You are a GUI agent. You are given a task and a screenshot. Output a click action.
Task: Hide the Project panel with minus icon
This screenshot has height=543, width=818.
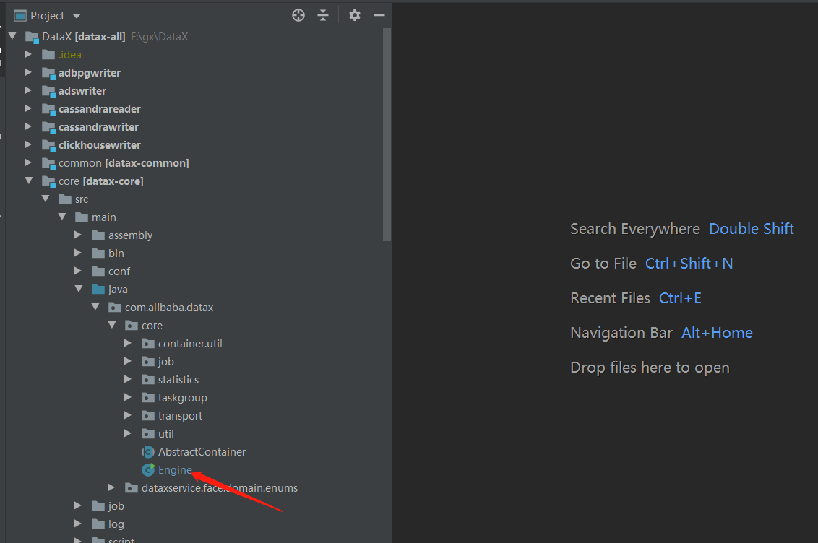379,15
